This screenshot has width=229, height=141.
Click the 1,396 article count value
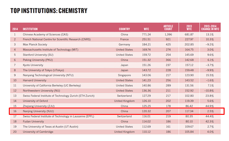pos(168,34)
